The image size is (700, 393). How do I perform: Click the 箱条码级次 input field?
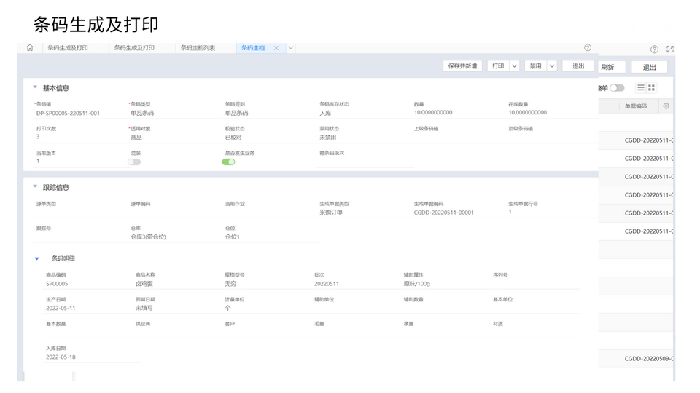point(365,162)
